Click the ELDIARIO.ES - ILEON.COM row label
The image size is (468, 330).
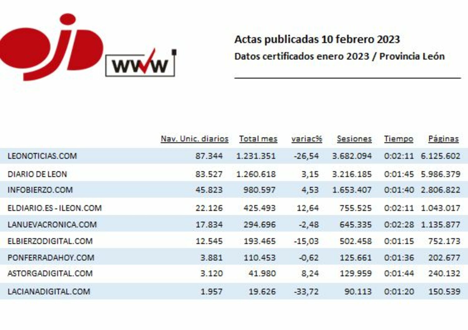55,208
